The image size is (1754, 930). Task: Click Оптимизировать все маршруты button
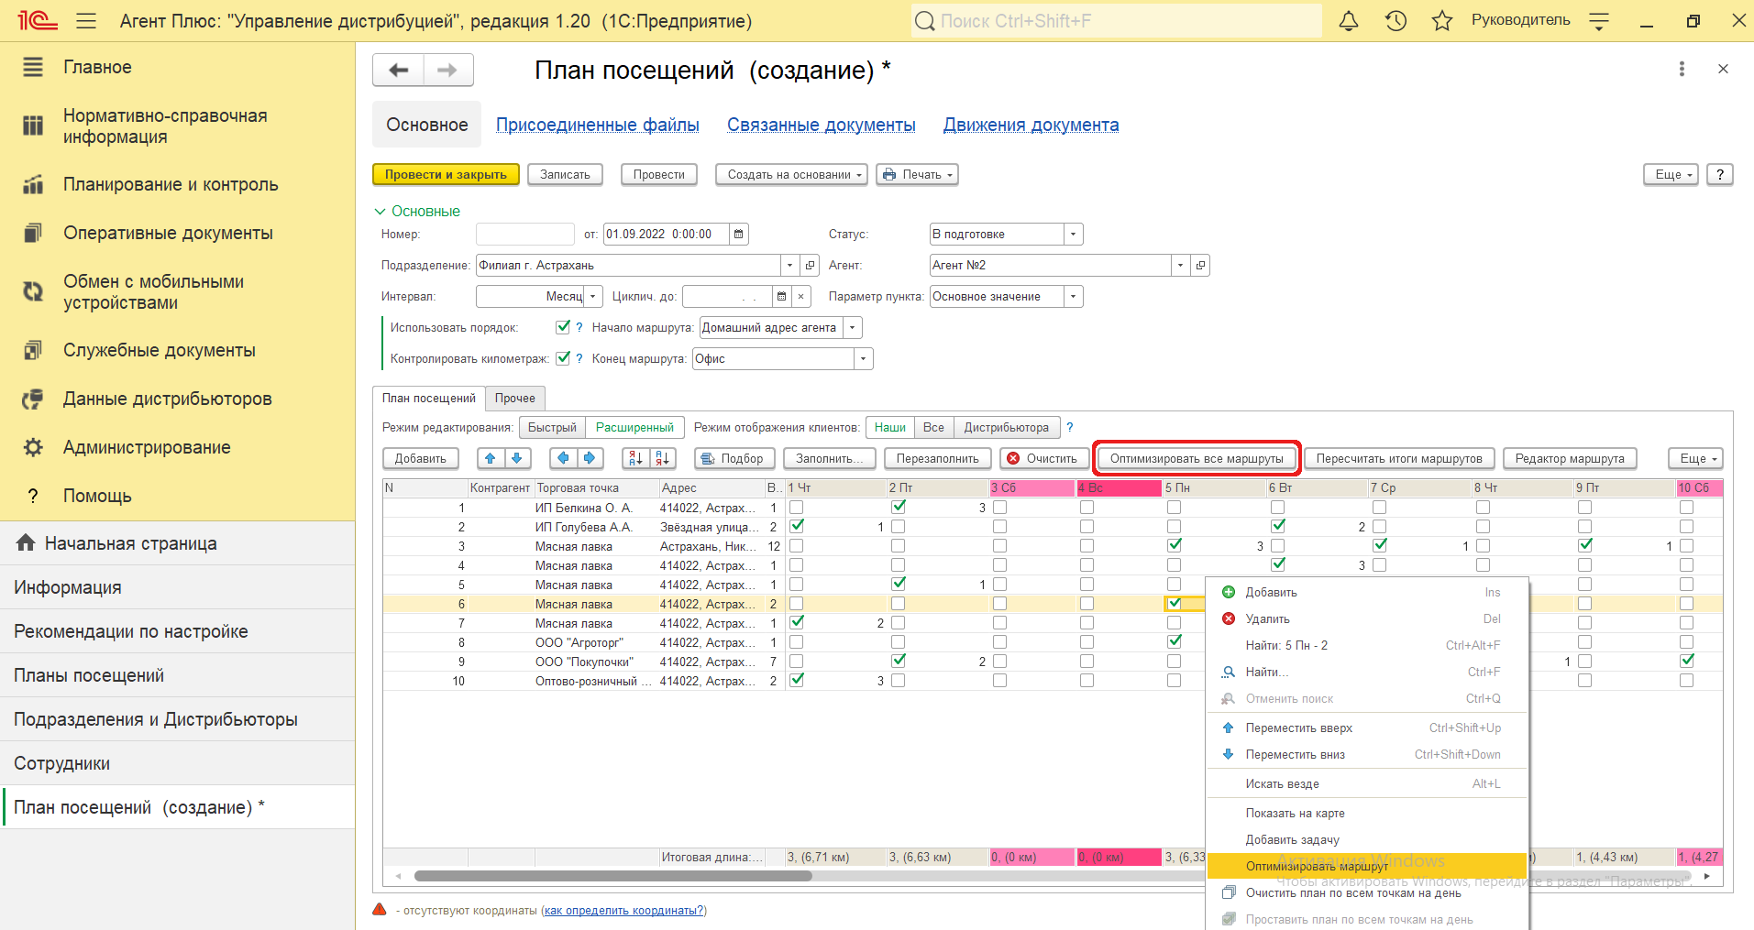coord(1197,458)
